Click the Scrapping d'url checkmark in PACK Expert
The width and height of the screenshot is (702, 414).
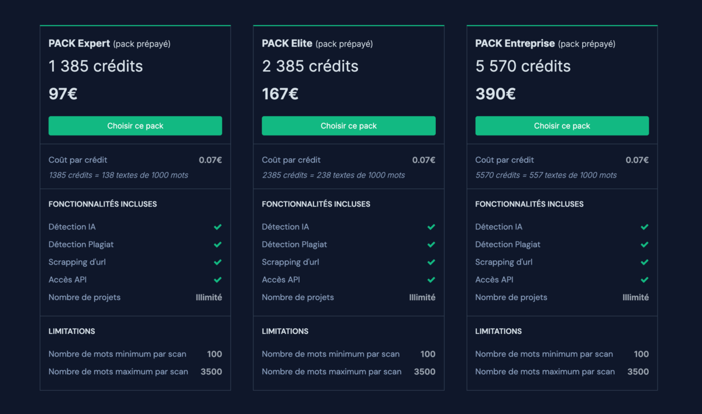(217, 262)
